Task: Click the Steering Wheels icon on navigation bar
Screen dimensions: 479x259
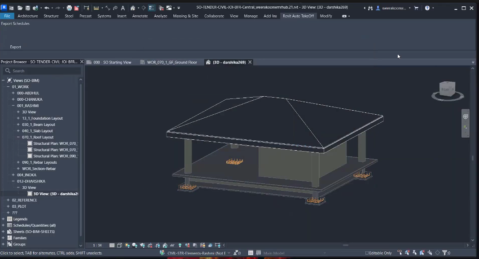Action: tap(465, 116)
